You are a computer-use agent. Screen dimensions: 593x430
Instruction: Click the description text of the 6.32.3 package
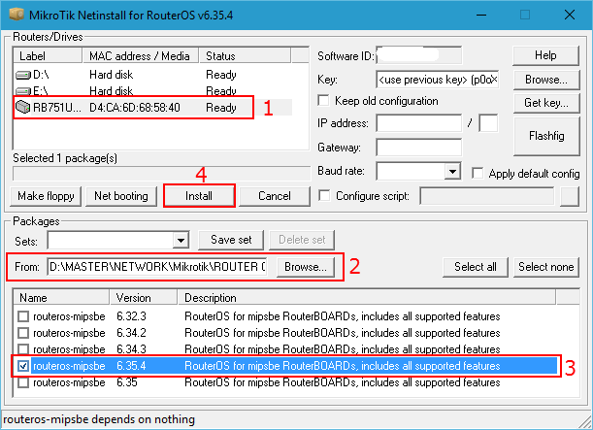click(x=343, y=316)
